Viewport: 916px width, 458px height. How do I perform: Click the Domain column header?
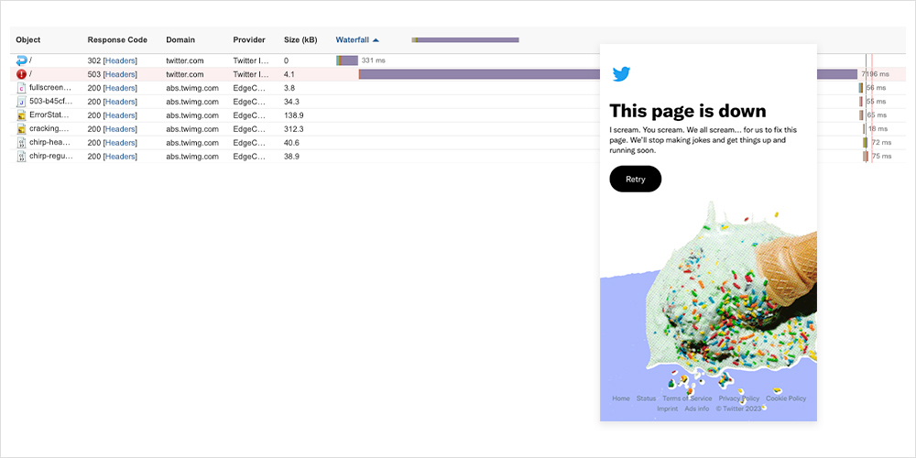[x=180, y=40]
